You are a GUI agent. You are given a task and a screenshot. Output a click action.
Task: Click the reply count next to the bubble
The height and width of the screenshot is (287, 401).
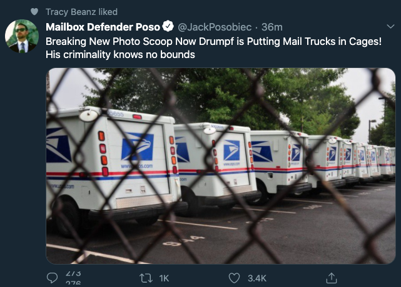pyautogui.click(x=73, y=278)
